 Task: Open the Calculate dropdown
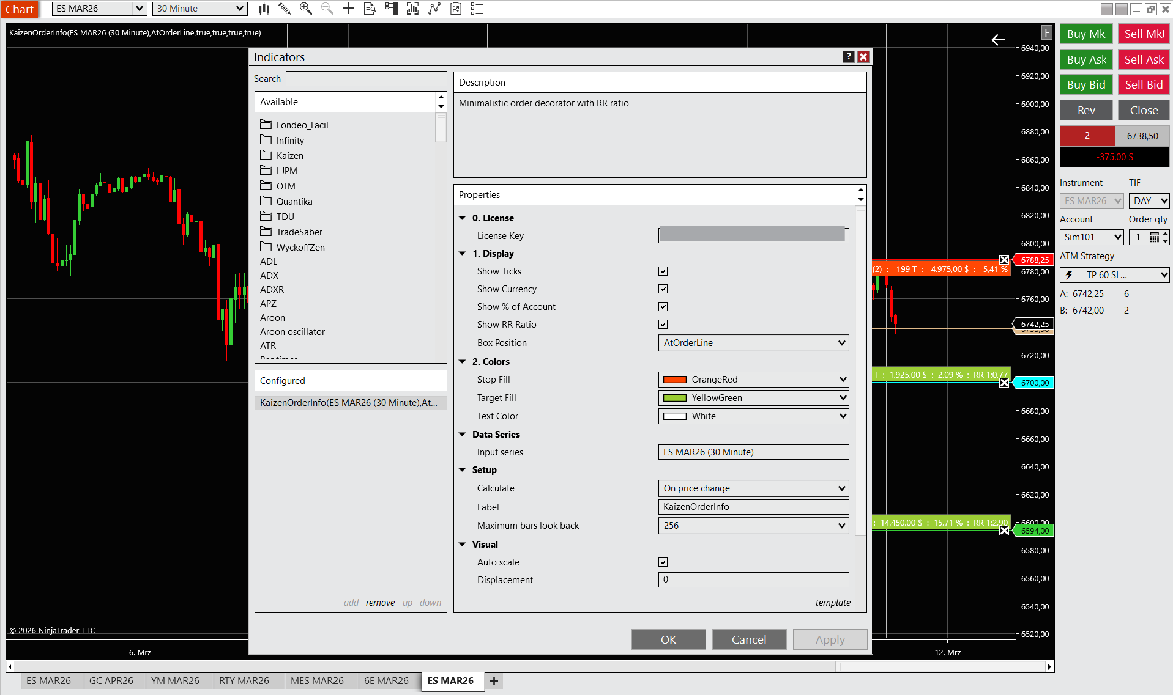[753, 488]
